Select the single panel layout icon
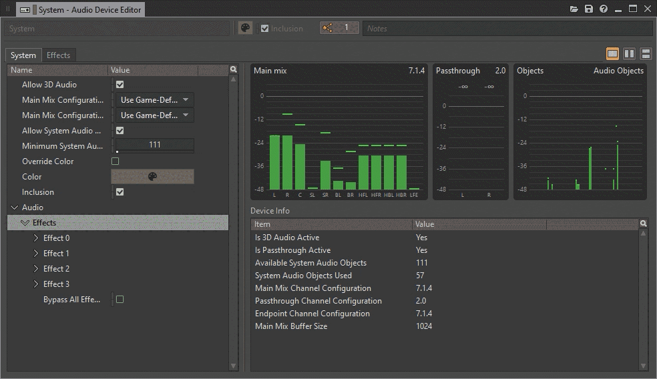The image size is (657, 379). coord(612,53)
